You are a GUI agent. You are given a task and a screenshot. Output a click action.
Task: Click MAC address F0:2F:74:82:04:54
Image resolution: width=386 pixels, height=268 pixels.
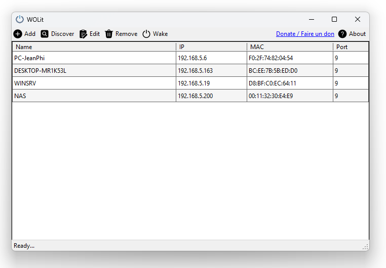point(271,58)
